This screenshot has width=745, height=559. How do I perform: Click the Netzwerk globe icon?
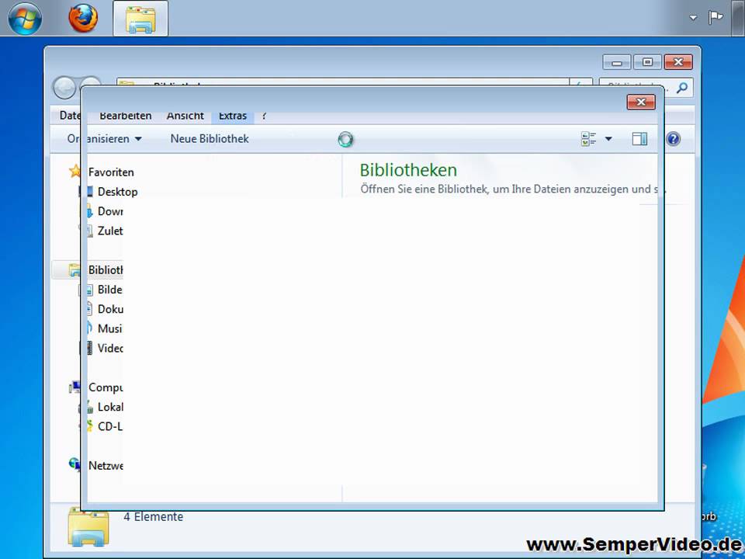[x=74, y=464]
